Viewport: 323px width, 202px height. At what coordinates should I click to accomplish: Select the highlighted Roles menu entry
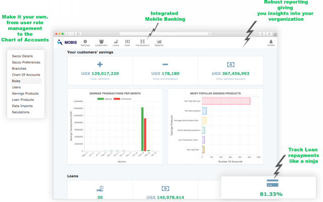pos(26,81)
